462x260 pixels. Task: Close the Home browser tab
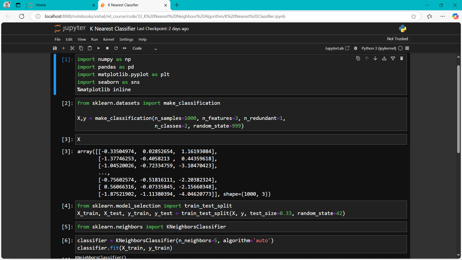coord(94,5)
